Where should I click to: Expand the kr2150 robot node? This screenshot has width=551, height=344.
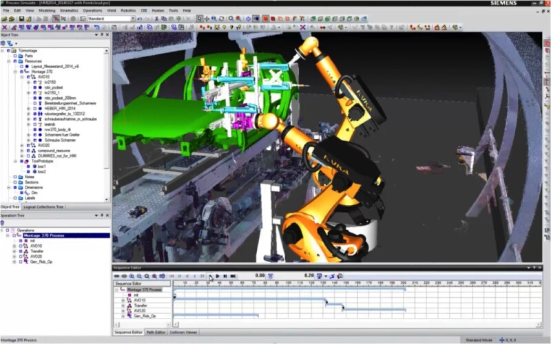pos(28,82)
